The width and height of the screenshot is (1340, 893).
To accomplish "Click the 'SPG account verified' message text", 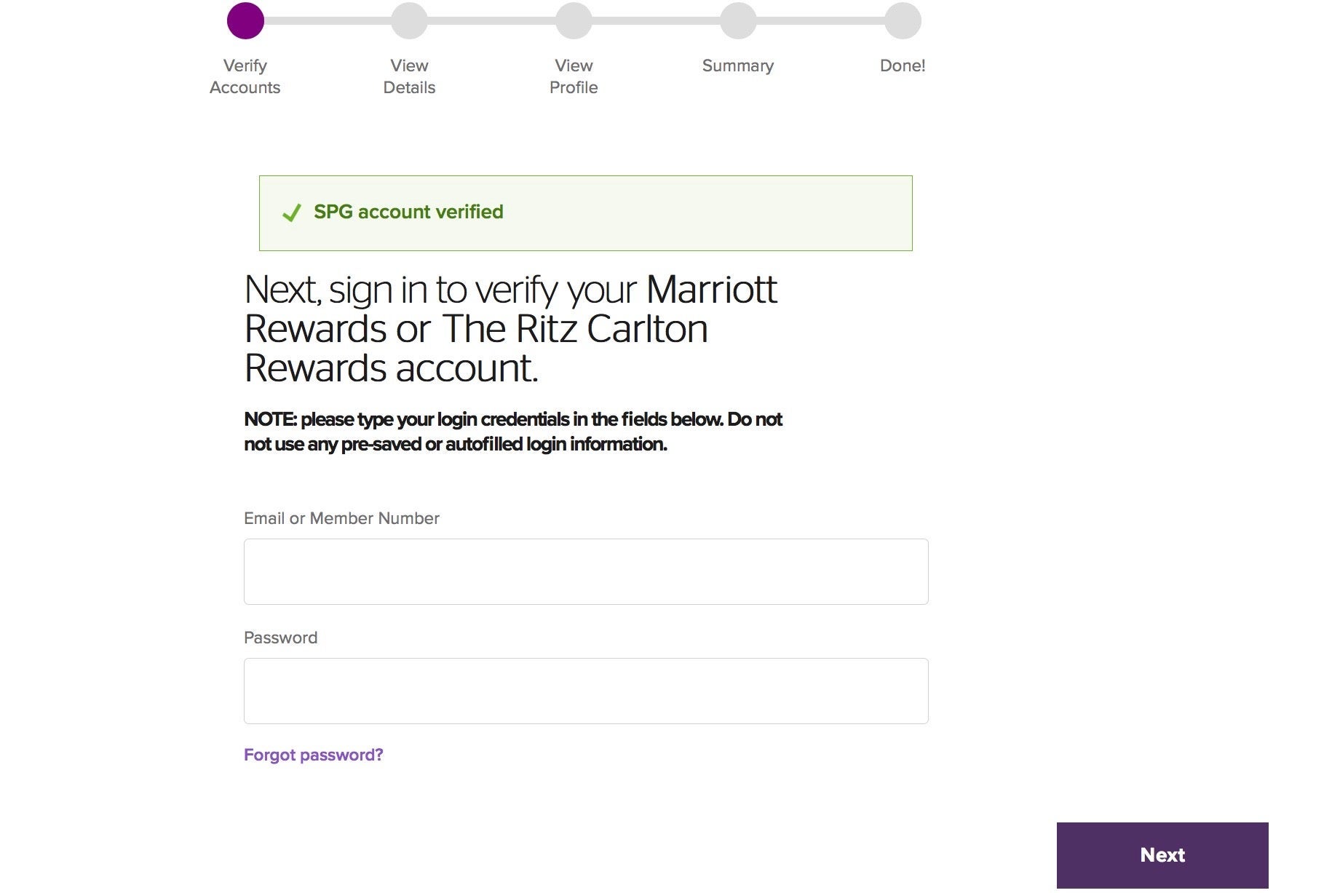I will [408, 212].
